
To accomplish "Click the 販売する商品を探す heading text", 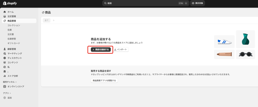I will [x=101, y=71].
